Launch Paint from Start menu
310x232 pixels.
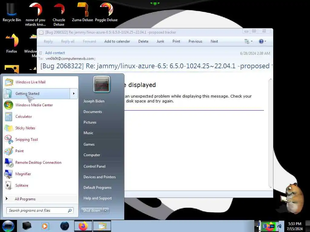[41, 151]
